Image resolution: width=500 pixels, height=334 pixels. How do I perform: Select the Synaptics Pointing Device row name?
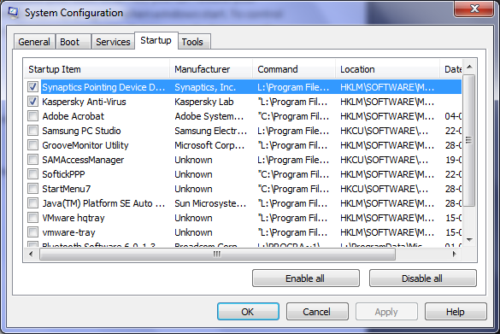click(x=103, y=87)
